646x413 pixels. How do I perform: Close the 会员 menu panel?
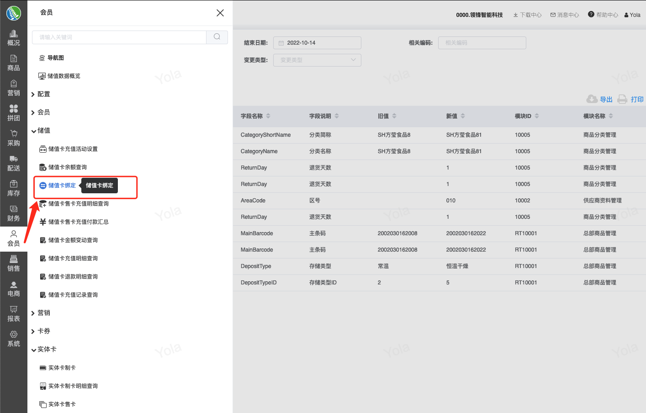point(220,13)
